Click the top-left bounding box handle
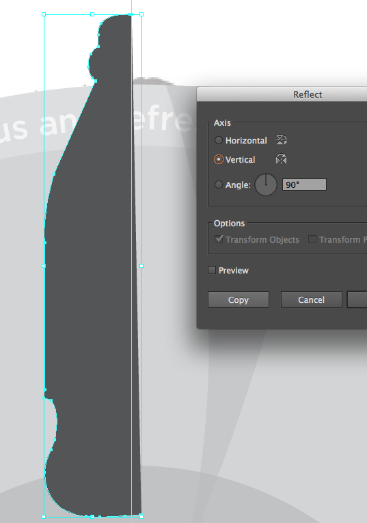 pyautogui.click(x=44, y=14)
